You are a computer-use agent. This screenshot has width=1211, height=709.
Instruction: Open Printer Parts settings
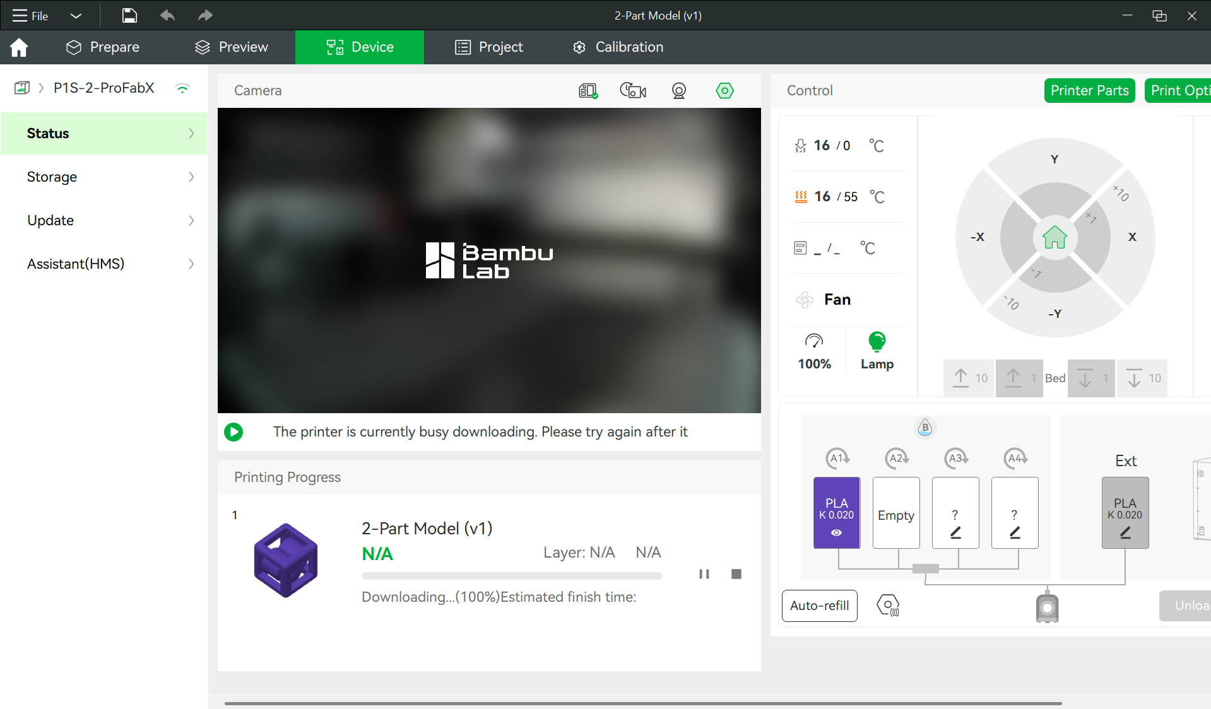point(1090,91)
